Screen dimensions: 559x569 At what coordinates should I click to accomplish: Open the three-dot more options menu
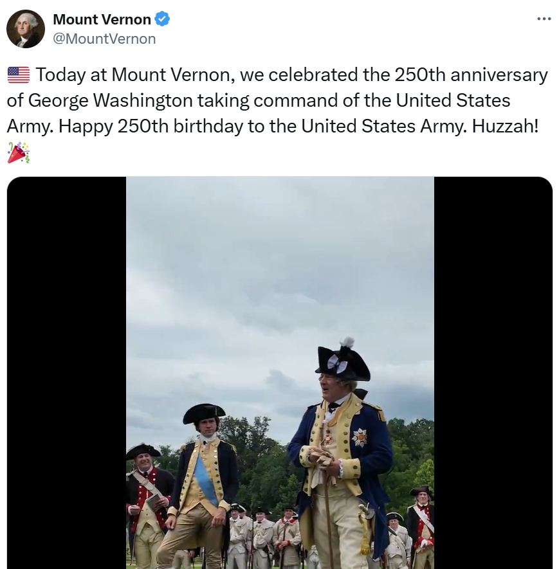coord(544,19)
